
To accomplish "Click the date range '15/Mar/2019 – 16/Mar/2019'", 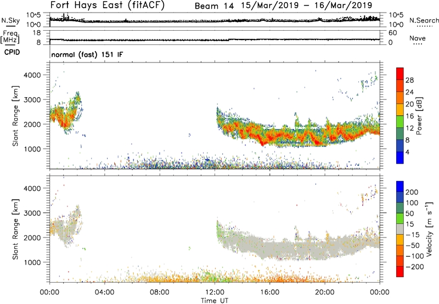I will (x=307, y=5).
